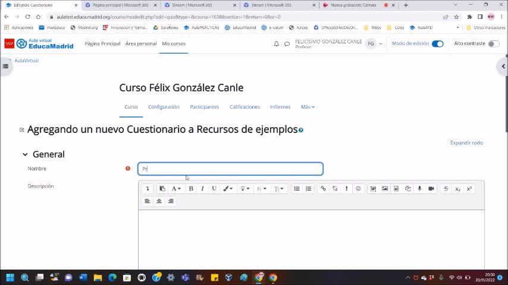Go to Mis cursos in top menu
This screenshot has width=508, height=285.
[x=174, y=44]
